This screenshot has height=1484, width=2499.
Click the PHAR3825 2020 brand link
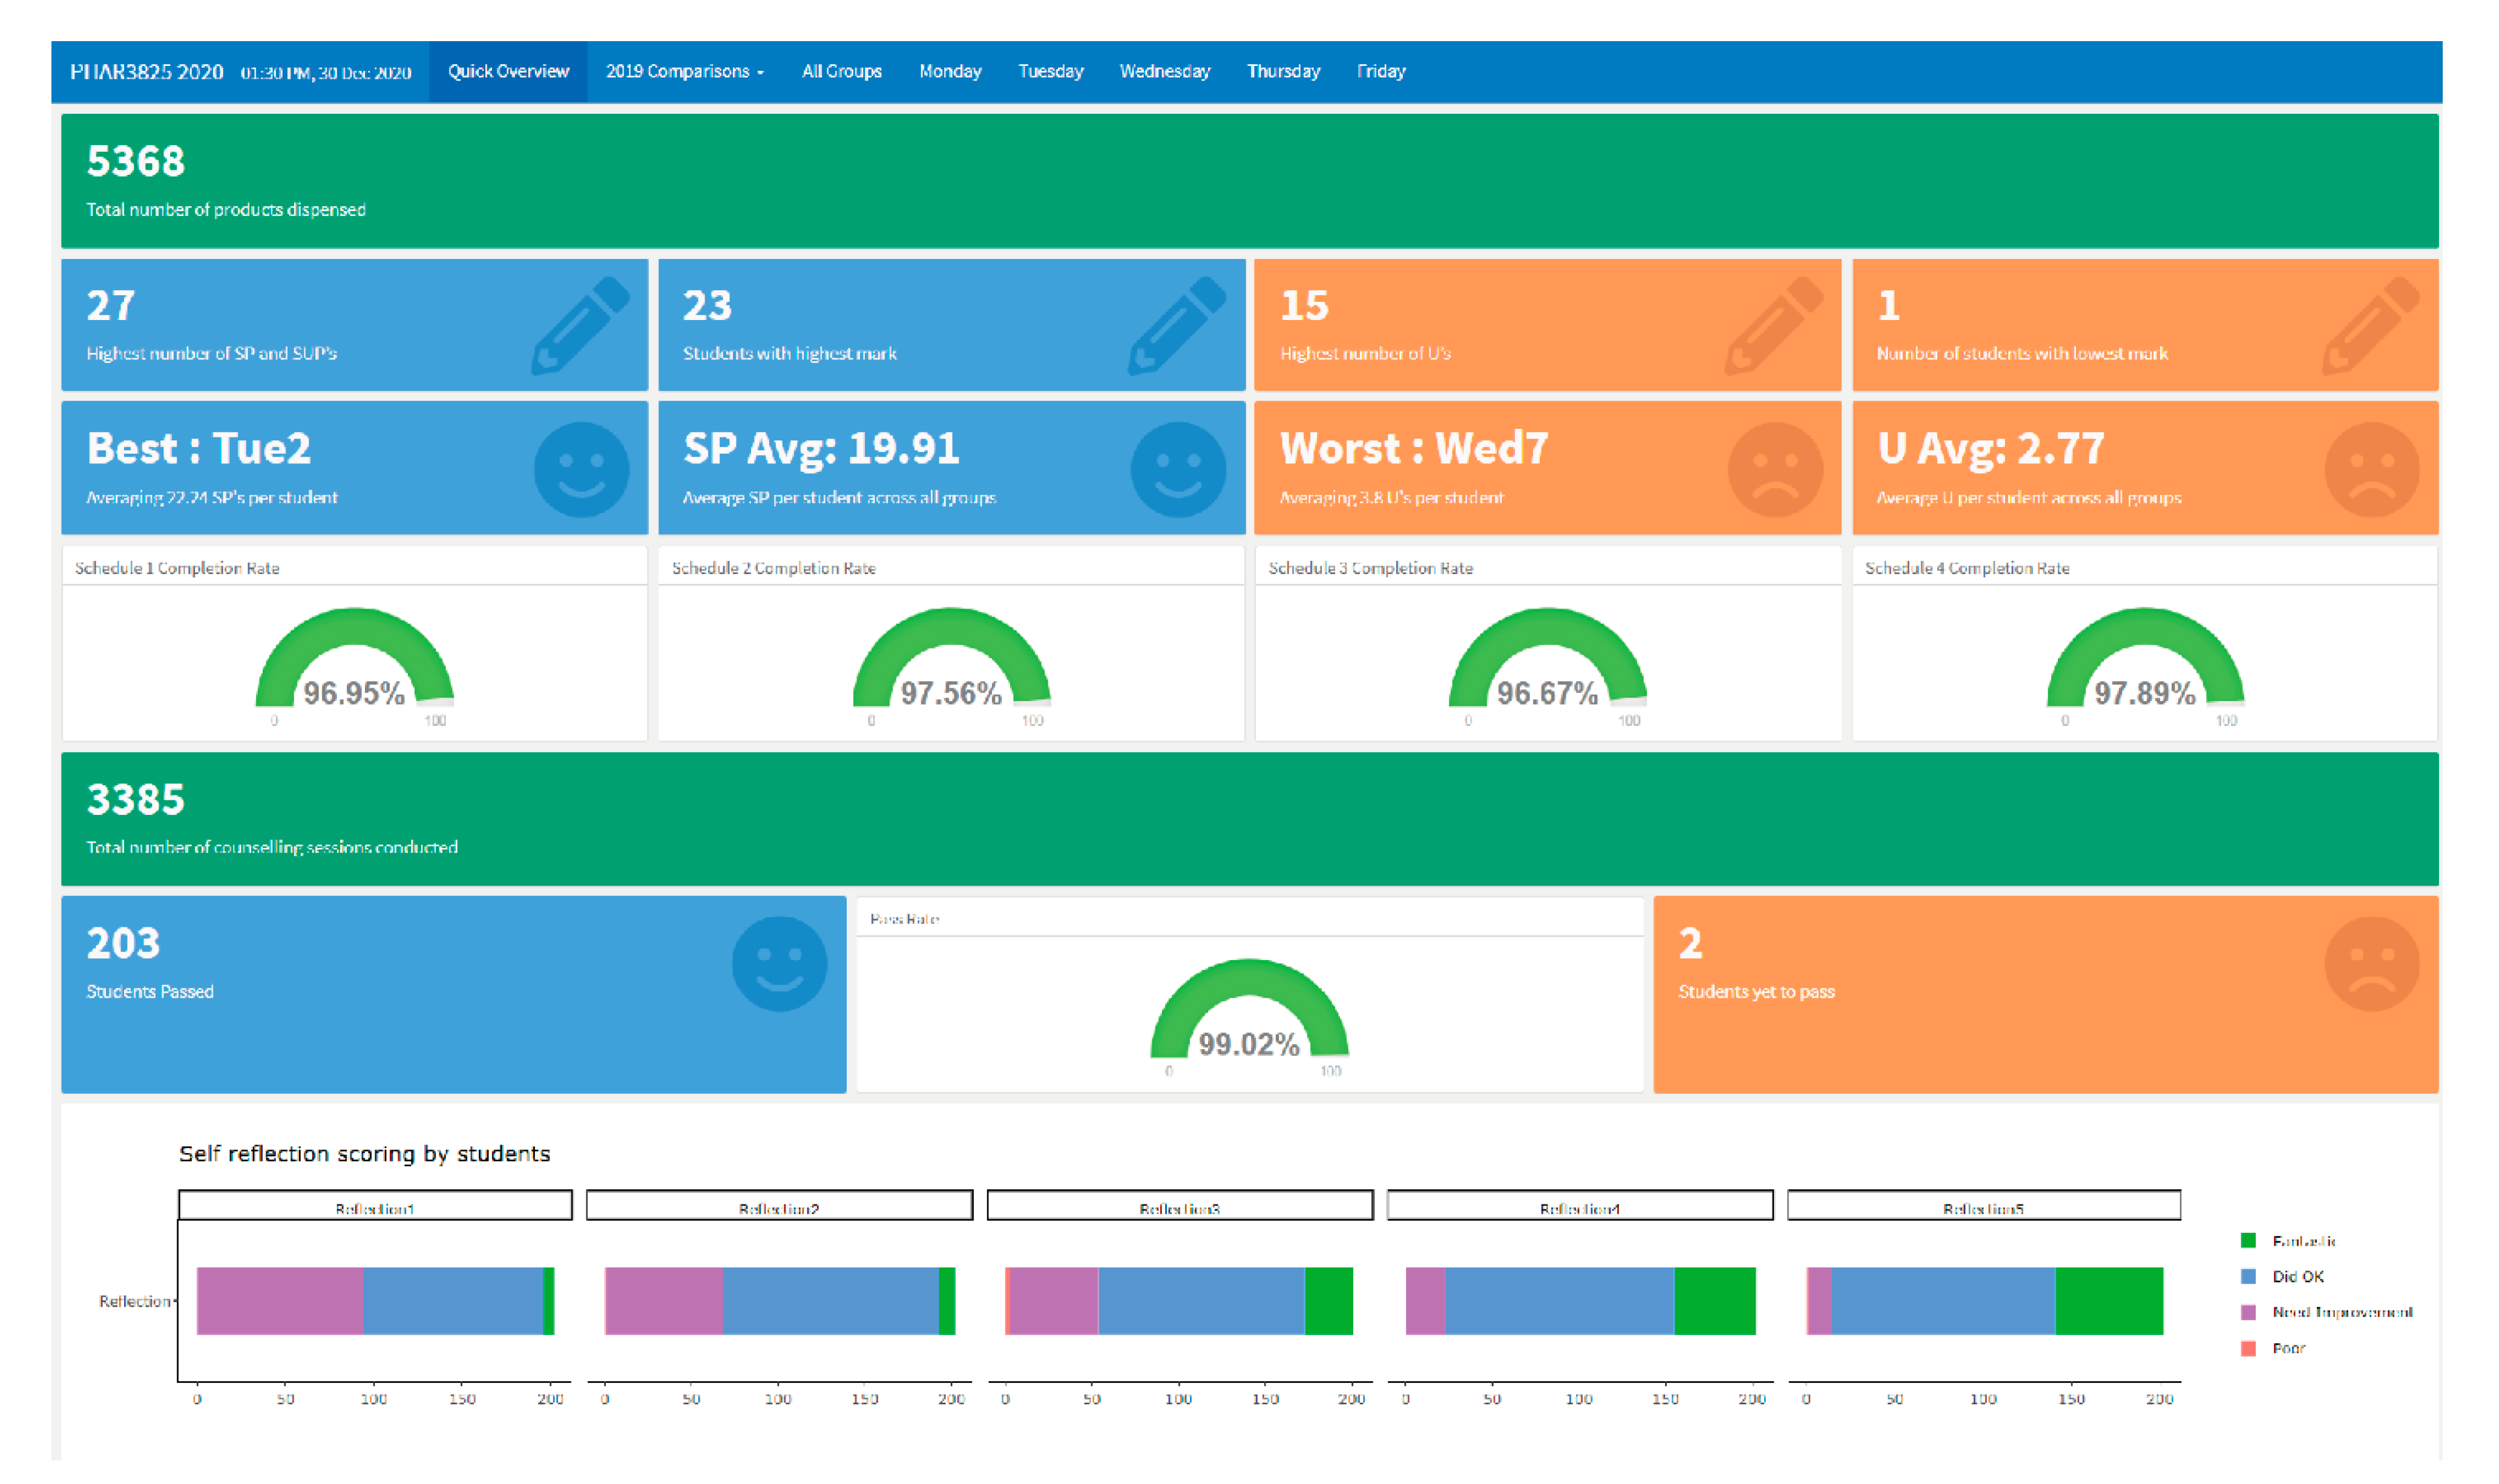[x=146, y=71]
